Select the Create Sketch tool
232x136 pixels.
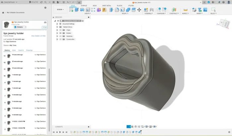[71, 10]
